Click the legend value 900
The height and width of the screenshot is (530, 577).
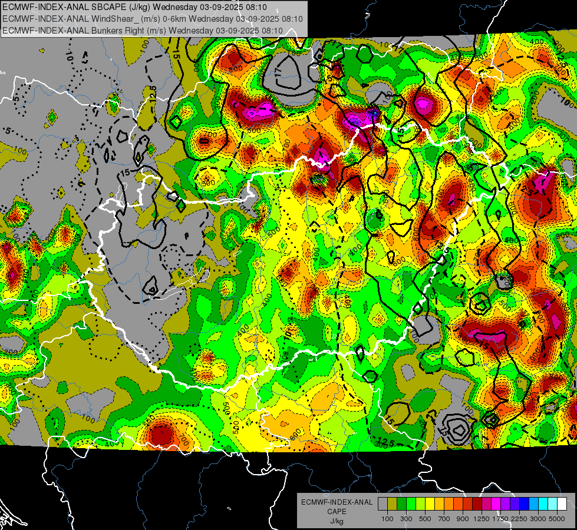(x=463, y=519)
